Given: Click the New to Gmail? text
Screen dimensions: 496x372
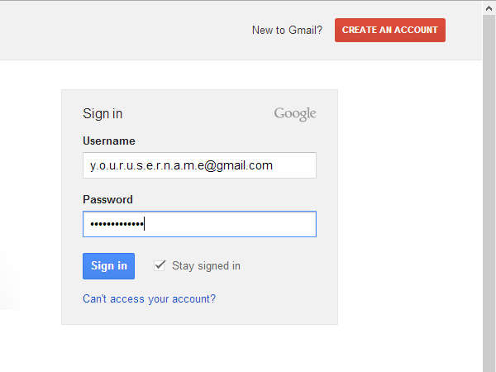Looking at the screenshot, I should pos(287,31).
